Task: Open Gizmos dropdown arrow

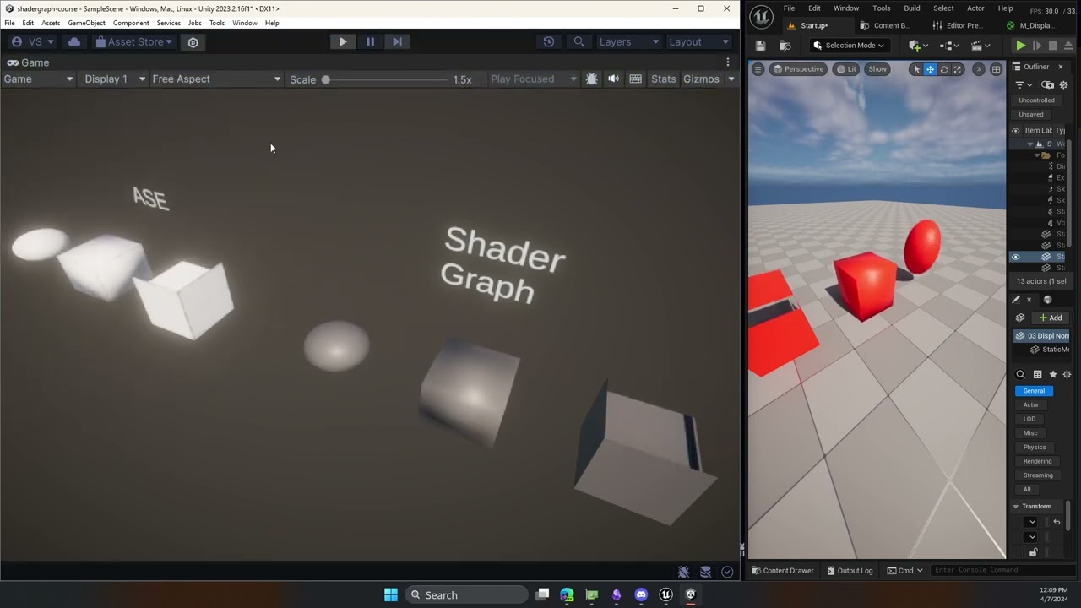Action: pyautogui.click(x=731, y=79)
